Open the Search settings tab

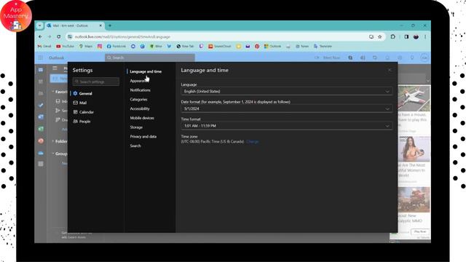tap(135, 146)
